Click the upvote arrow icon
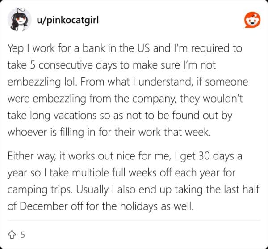 pos(12,232)
